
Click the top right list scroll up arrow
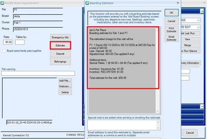pyautogui.click(x=202, y=11)
